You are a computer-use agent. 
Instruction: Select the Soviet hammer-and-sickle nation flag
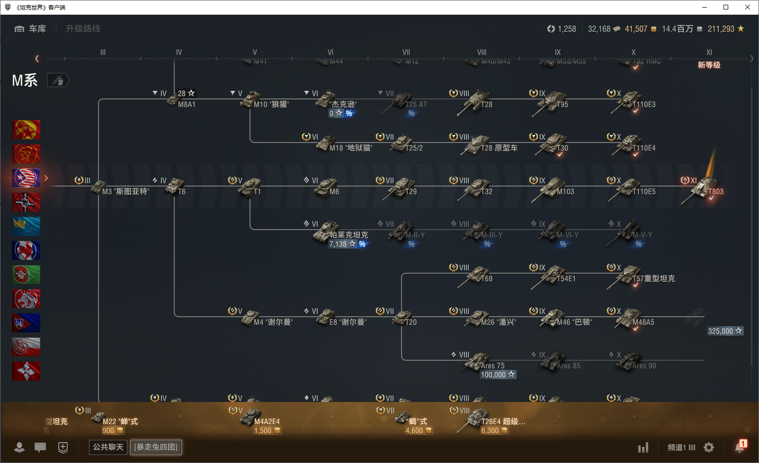[x=26, y=154]
